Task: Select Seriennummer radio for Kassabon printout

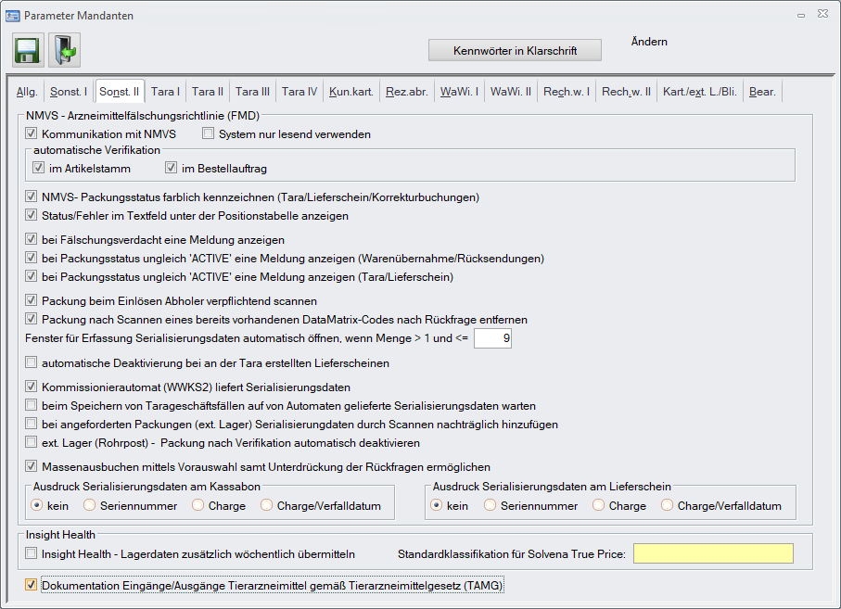Action: click(90, 506)
